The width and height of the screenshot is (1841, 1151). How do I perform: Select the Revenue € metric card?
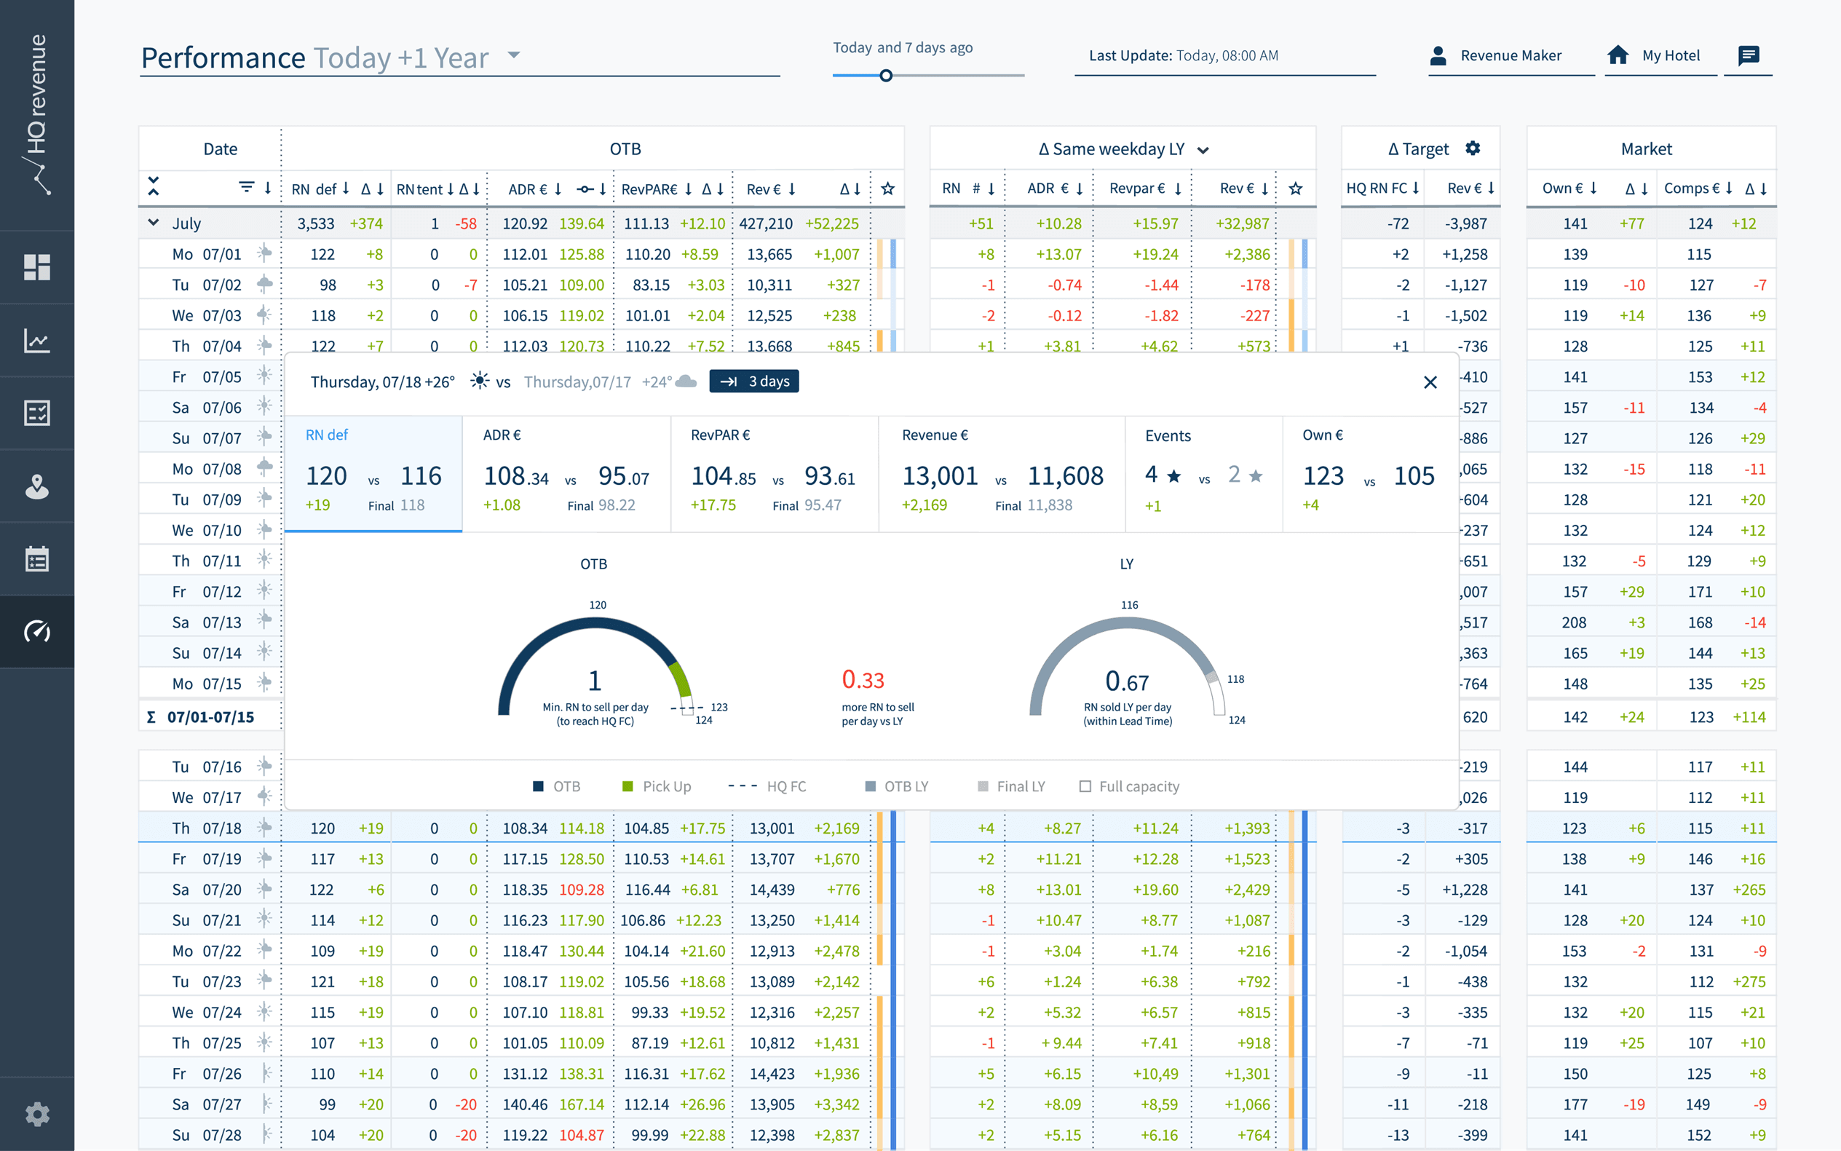pyautogui.click(x=1001, y=472)
